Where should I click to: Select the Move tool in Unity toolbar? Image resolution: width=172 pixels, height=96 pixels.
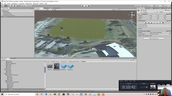tap(6, 6)
